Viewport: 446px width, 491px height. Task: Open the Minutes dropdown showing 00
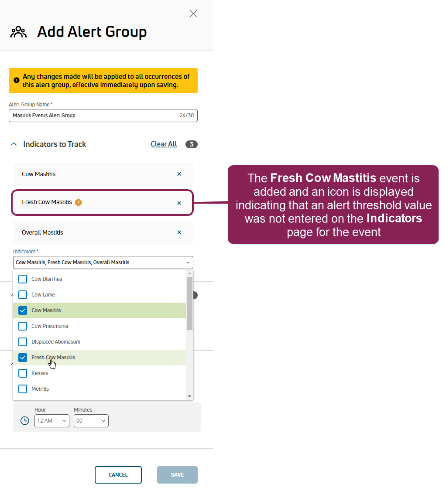(x=91, y=420)
